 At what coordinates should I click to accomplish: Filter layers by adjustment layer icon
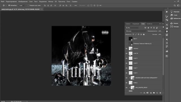coord(148,28)
